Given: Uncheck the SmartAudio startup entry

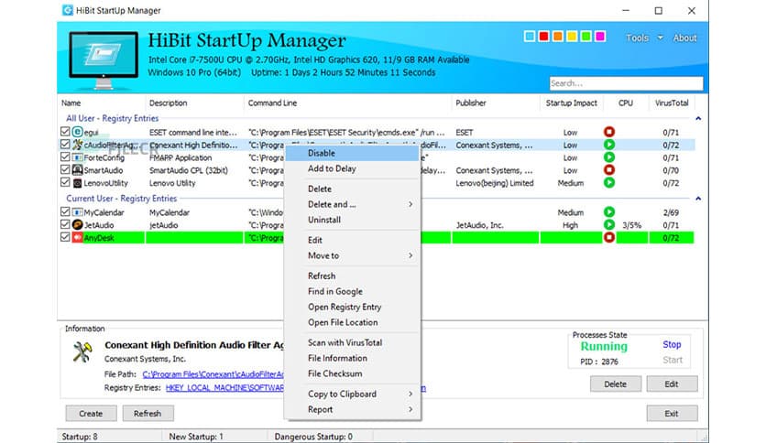Looking at the screenshot, I should 65,169.
